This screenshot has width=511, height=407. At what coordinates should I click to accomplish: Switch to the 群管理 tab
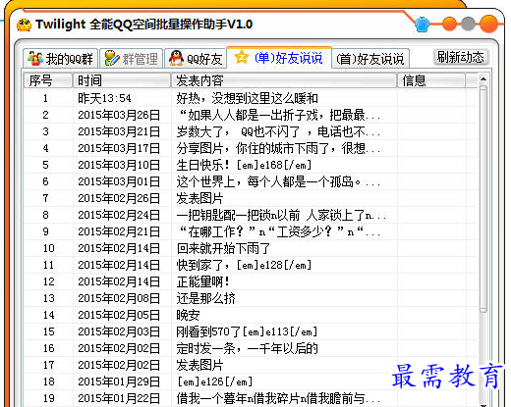tap(131, 59)
